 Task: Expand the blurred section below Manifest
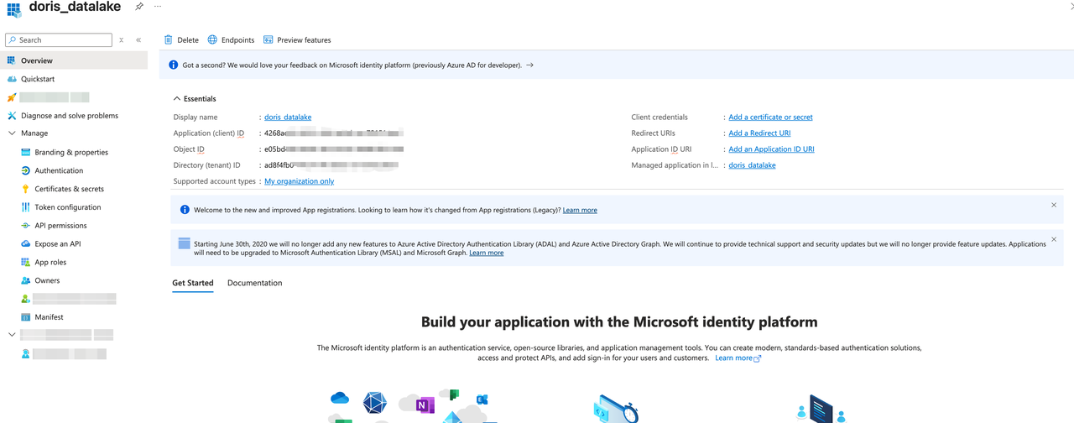12,335
